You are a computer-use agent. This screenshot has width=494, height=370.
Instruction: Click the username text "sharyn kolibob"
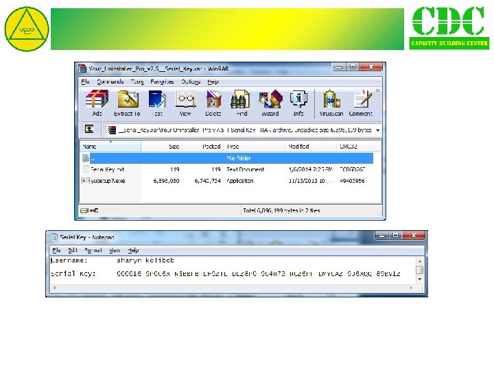(x=145, y=260)
